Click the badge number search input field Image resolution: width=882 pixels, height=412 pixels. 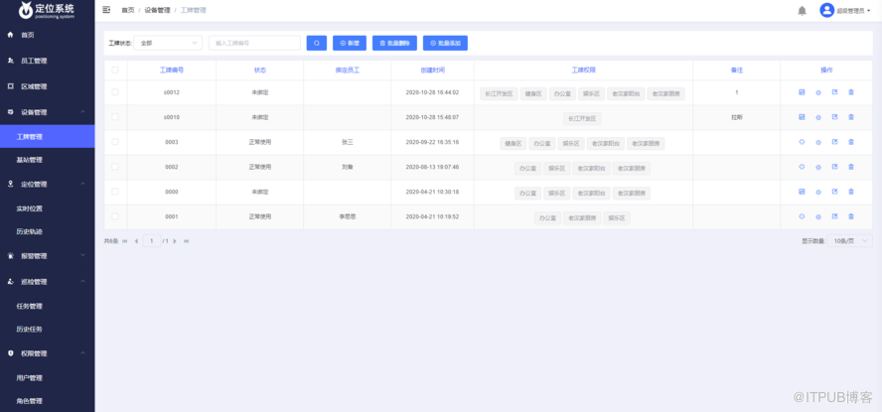tap(254, 44)
